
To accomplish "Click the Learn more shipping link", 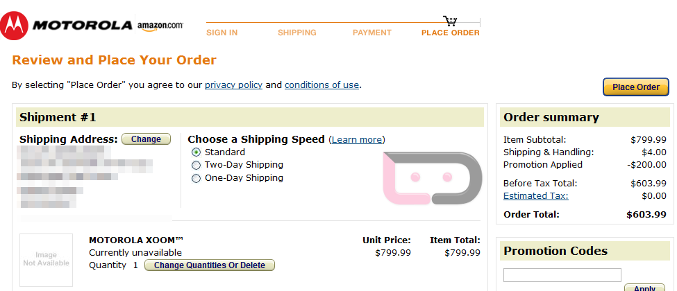I will click(357, 140).
